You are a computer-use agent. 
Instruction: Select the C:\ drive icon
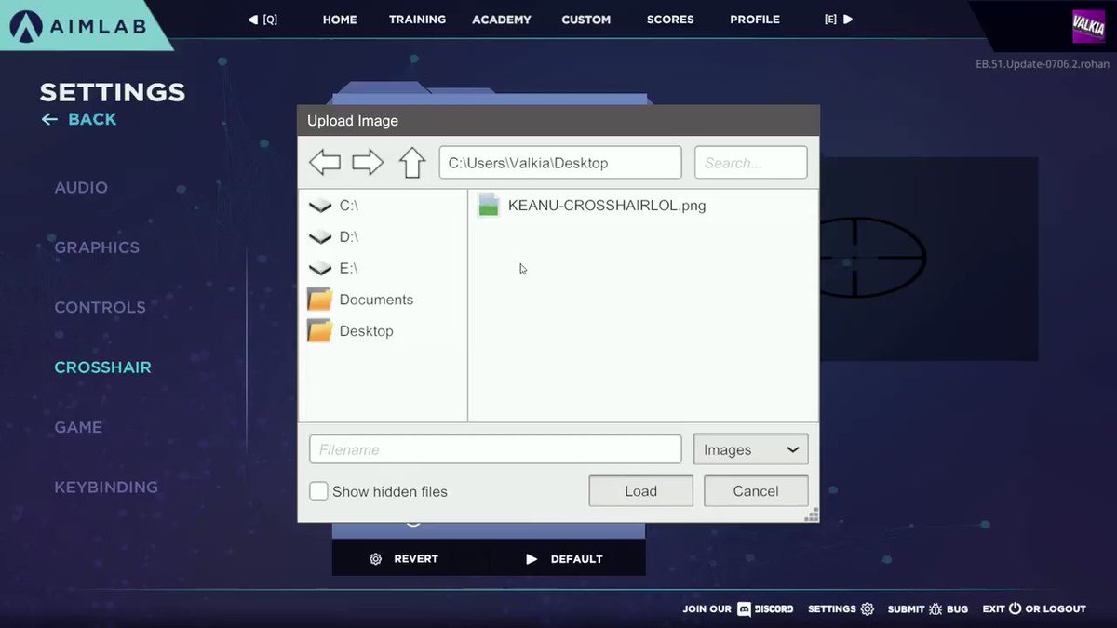[x=320, y=206]
